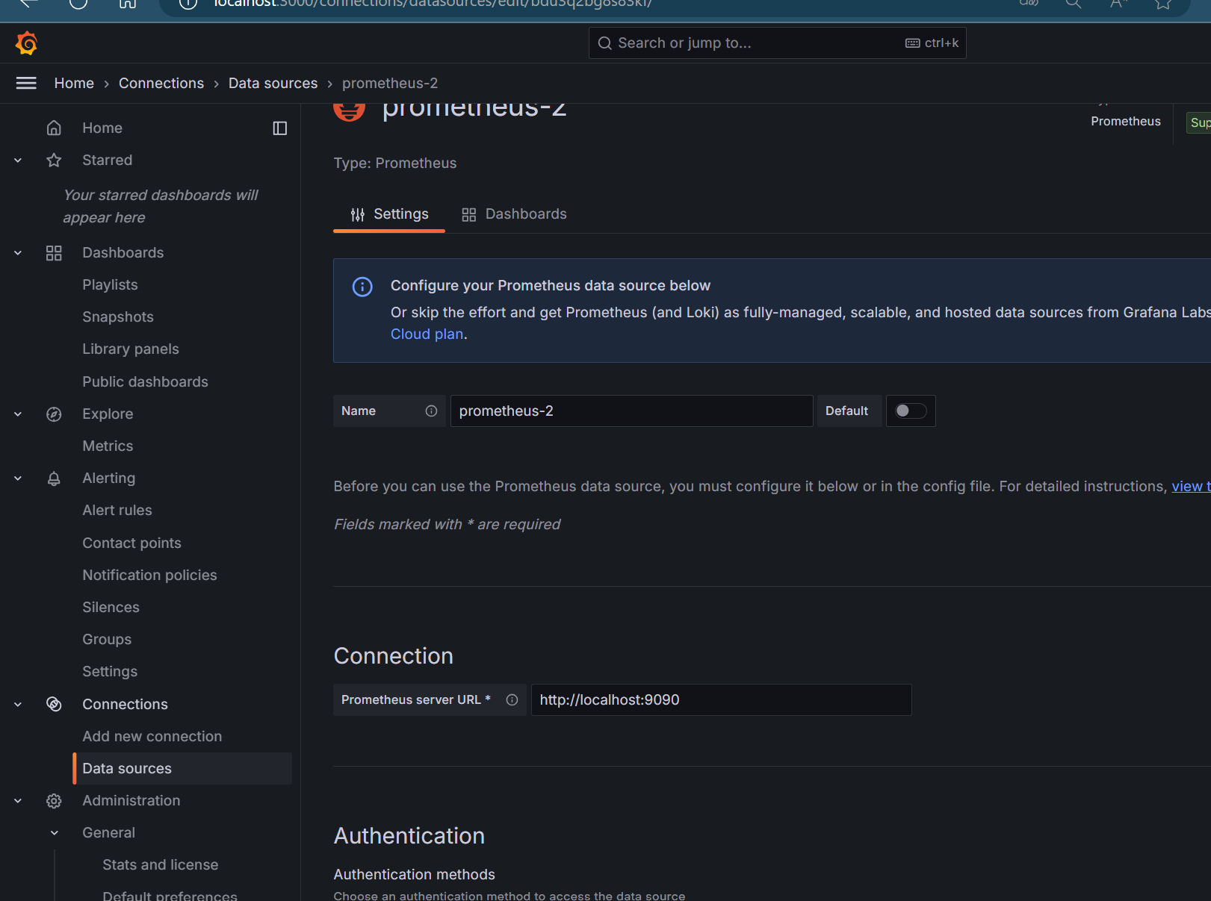Click the Home label in sidebar
The height and width of the screenshot is (901, 1211).
(x=102, y=128)
